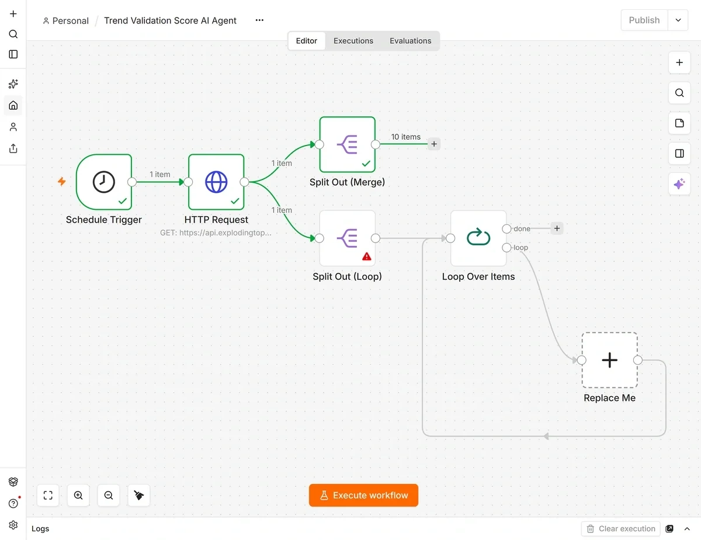Click the workflow title Trend Validation Score AI Agent
The image size is (701, 540).
pos(170,20)
